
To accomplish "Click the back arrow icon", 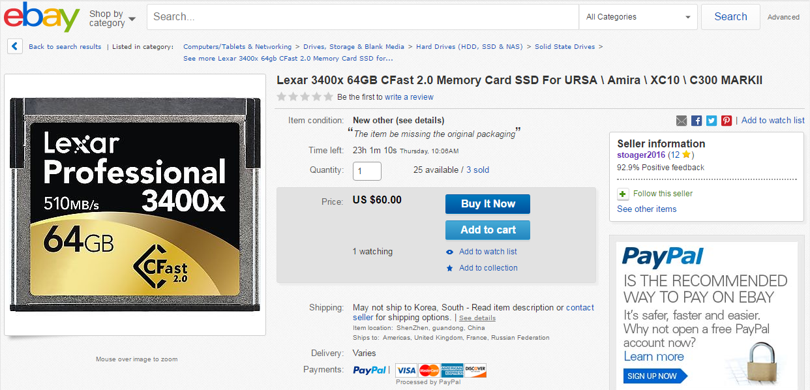I will pyautogui.click(x=16, y=46).
